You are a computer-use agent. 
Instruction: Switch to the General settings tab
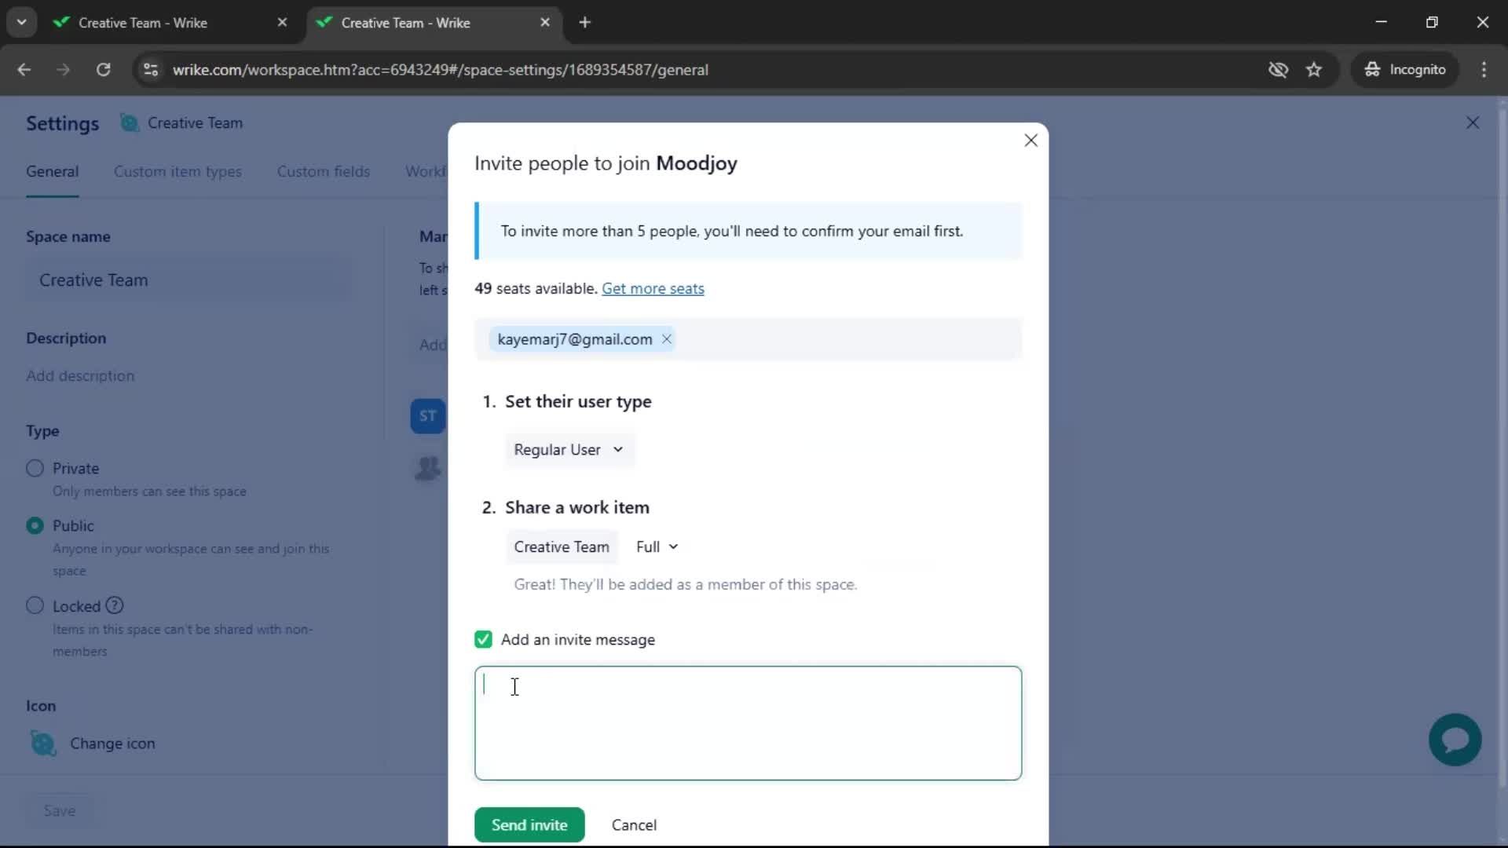(52, 171)
